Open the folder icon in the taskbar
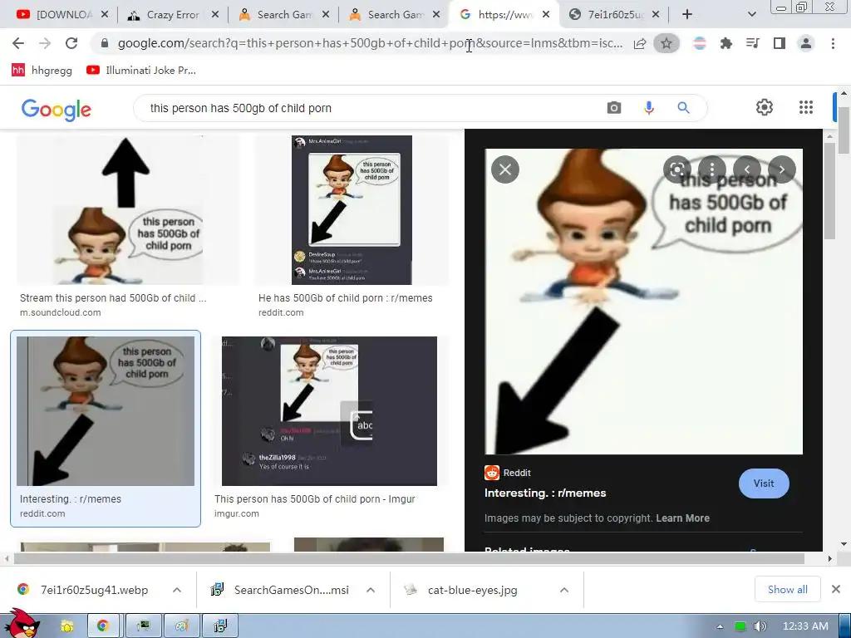 66,626
